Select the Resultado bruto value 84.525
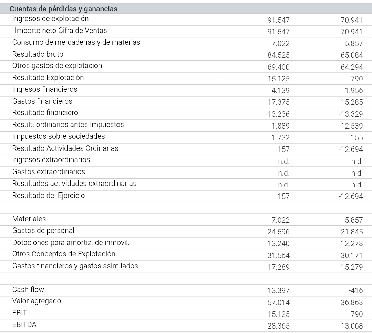Viewport: 372px width, 333px height. click(x=279, y=55)
